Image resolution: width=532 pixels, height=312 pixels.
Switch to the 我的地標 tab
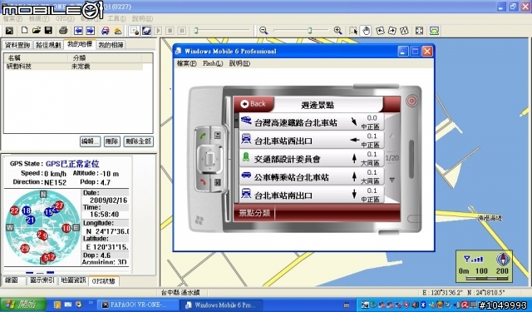[x=80, y=44]
